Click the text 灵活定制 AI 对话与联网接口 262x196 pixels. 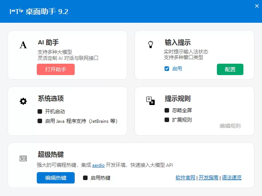point(68,58)
